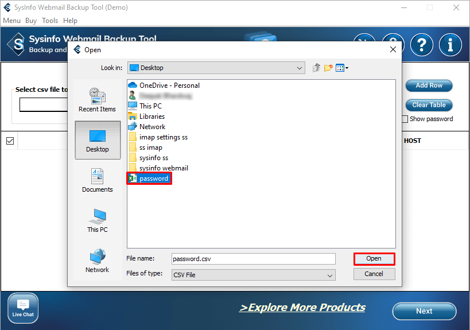
Task: Click the info icon in header
Action: [450, 45]
